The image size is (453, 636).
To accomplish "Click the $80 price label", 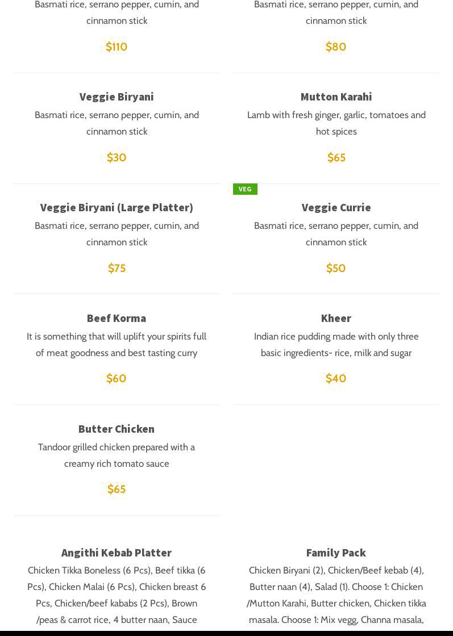I will click(336, 47).
